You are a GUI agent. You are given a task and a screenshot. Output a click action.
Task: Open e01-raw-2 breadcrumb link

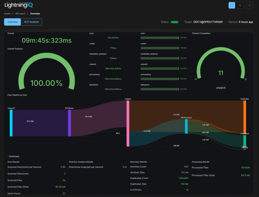[x=21, y=14]
